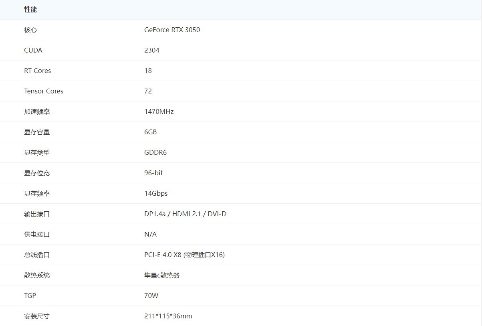Screen dimensions: 482x326
Task: Select the 核心 label
Action: (30, 30)
